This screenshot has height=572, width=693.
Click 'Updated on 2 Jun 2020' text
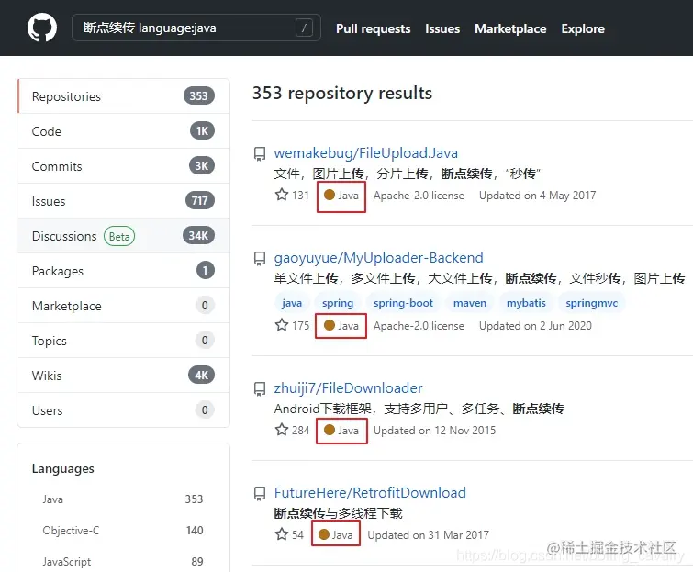(535, 326)
